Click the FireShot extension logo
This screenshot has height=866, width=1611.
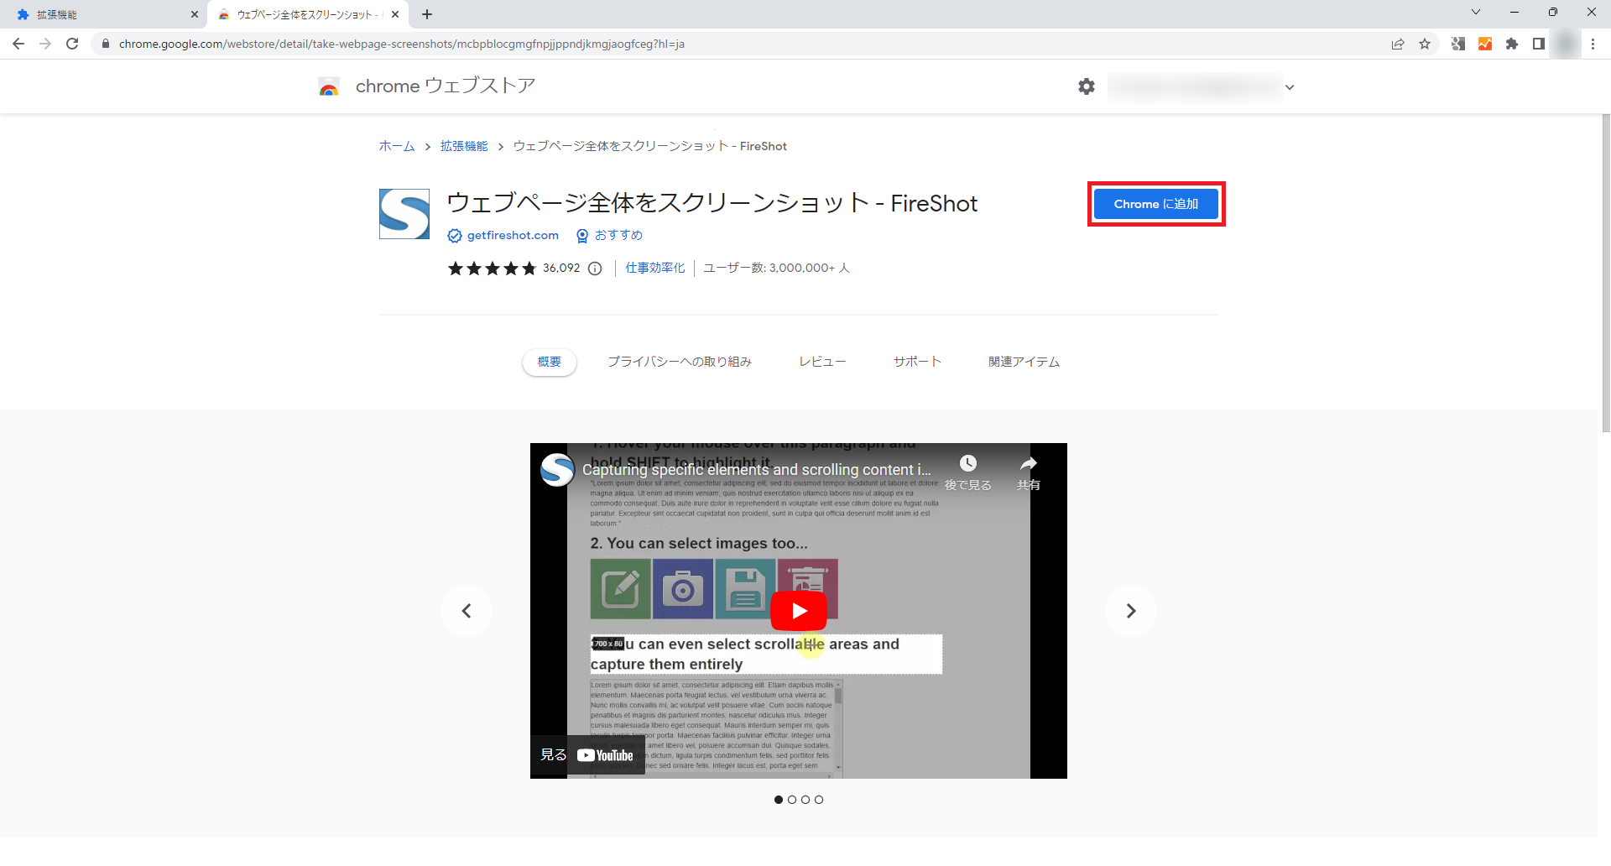coord(404,214)
